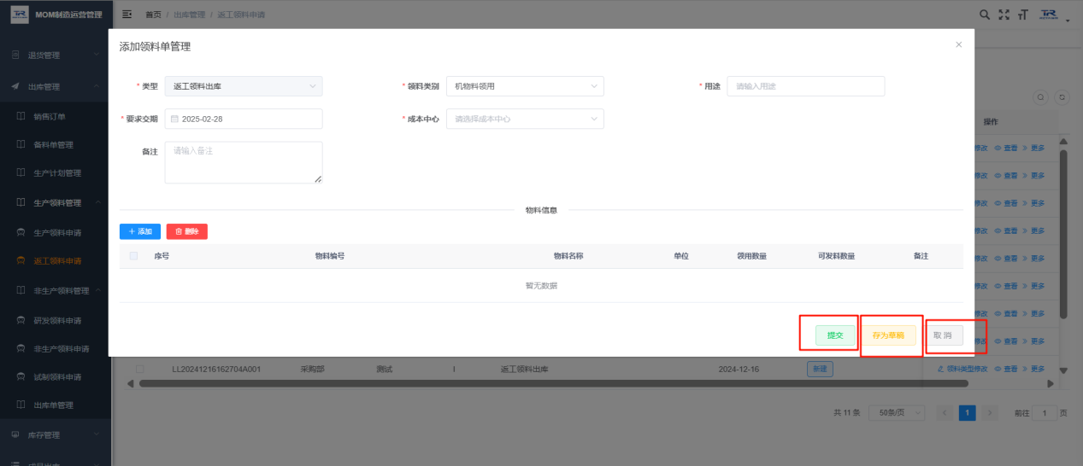Collapse sidebar via hamburger icon in top bar

click(127, 15)
